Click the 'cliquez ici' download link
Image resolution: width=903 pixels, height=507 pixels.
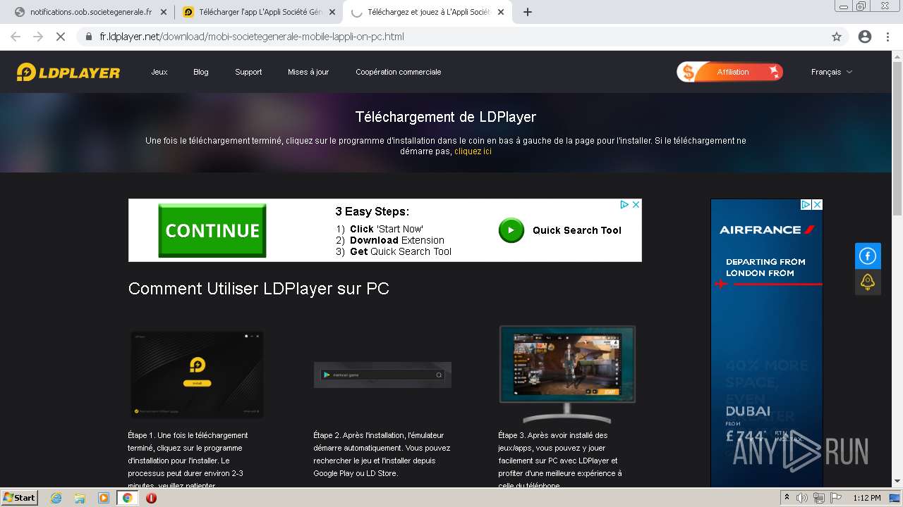coord(473,151)
